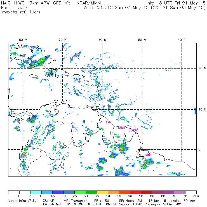This screenshot has width=207, height=207.
Task: Select the 'SW: RRTMG' text
Action: (x=74, y=204)
